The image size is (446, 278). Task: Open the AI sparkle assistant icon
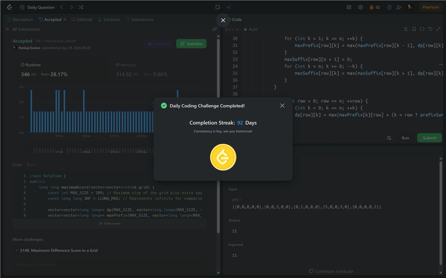click(229, 7)
